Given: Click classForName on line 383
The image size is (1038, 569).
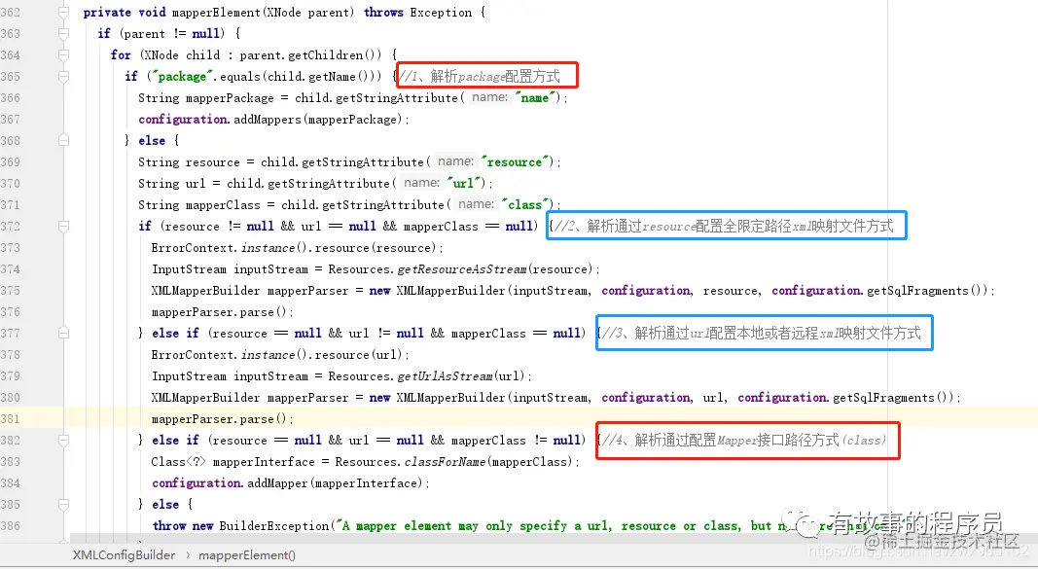Looking at the screenshot, I should tap(445, 462).
